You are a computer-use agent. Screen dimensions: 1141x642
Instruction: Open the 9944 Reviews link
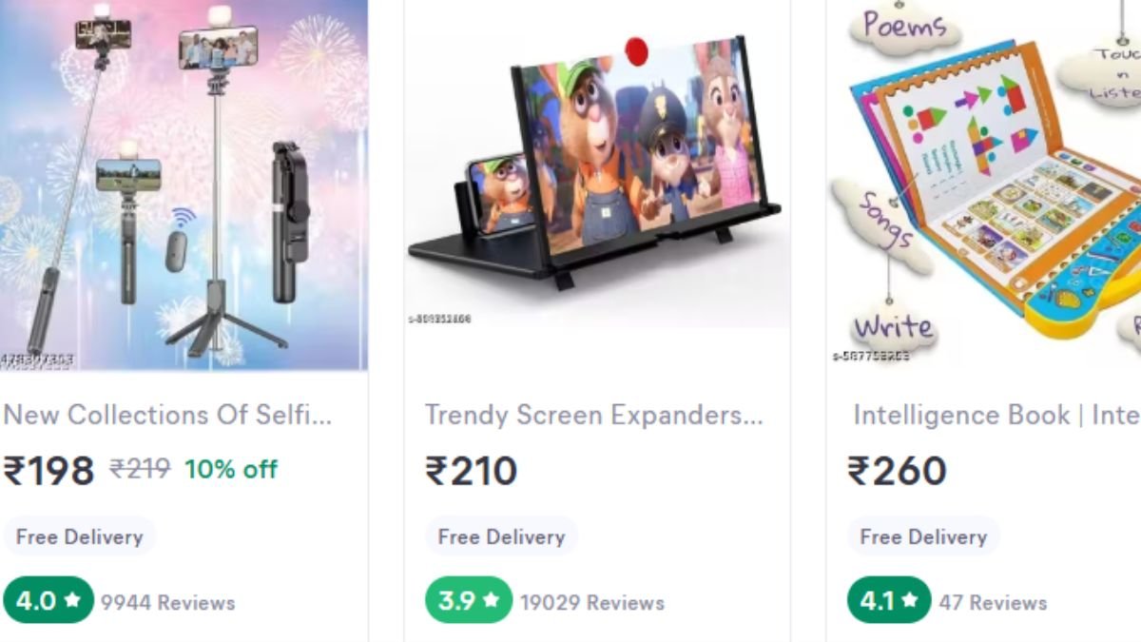tap(168, 603)
